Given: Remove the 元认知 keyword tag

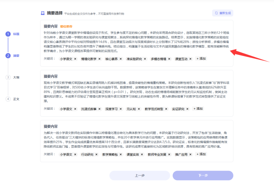Looking at the screenshot, I should coord(139,109).
